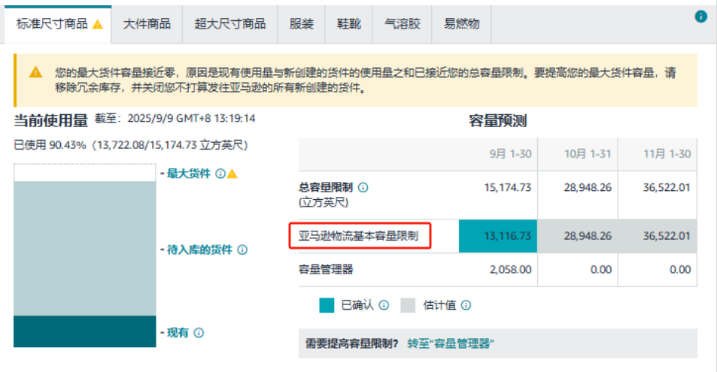Open the info tooltip beside 待入库的货件
The width and height of the screenshot is (717, 372).
(242, 250)
